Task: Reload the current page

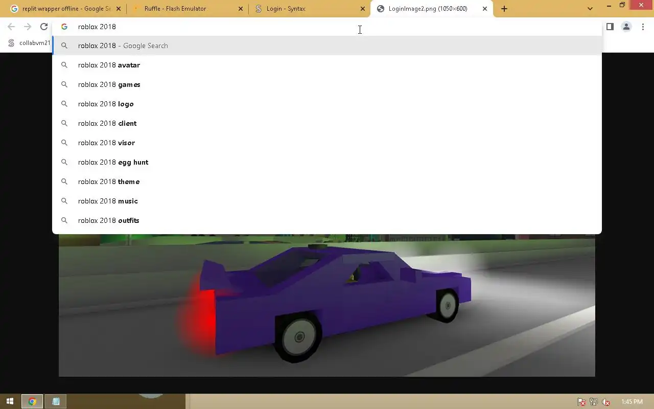Action: [44, 27]
